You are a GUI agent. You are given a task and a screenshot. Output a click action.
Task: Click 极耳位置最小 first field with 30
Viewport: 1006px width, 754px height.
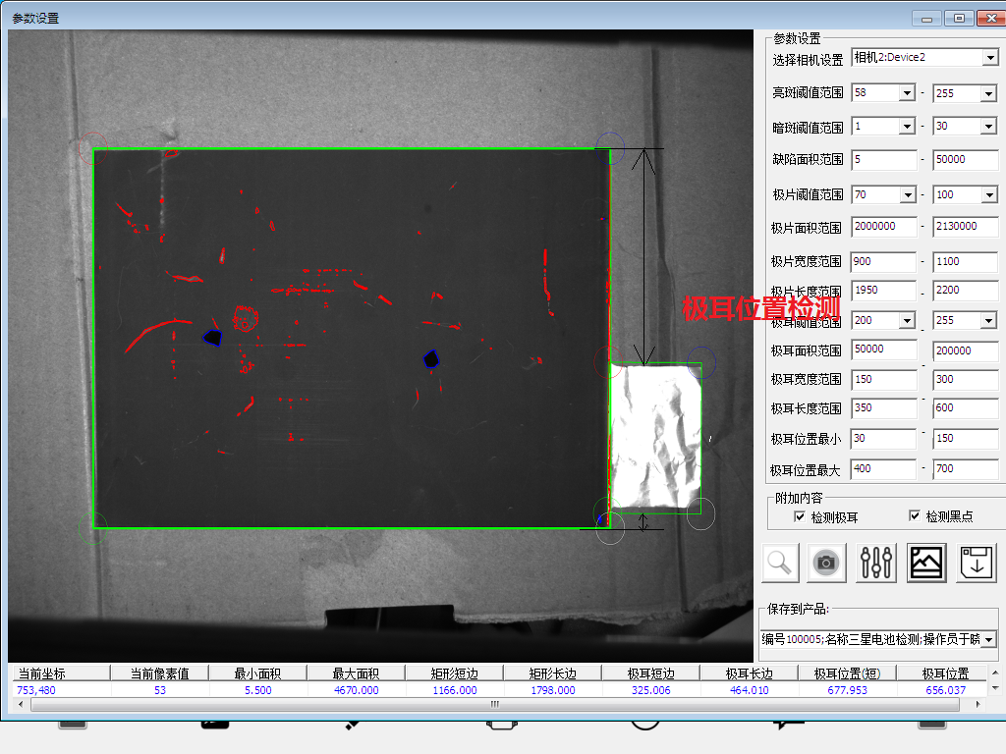tap(884, 439)
